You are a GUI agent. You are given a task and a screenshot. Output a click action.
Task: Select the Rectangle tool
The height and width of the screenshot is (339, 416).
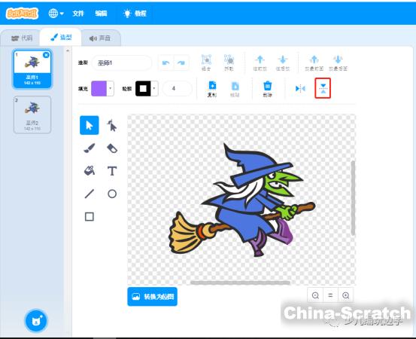point(90,216)
